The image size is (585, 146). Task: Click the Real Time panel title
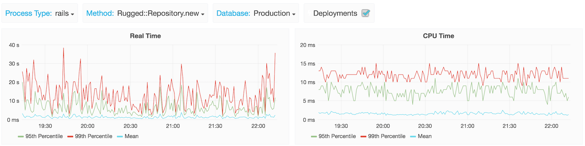(x=145, y=36)
